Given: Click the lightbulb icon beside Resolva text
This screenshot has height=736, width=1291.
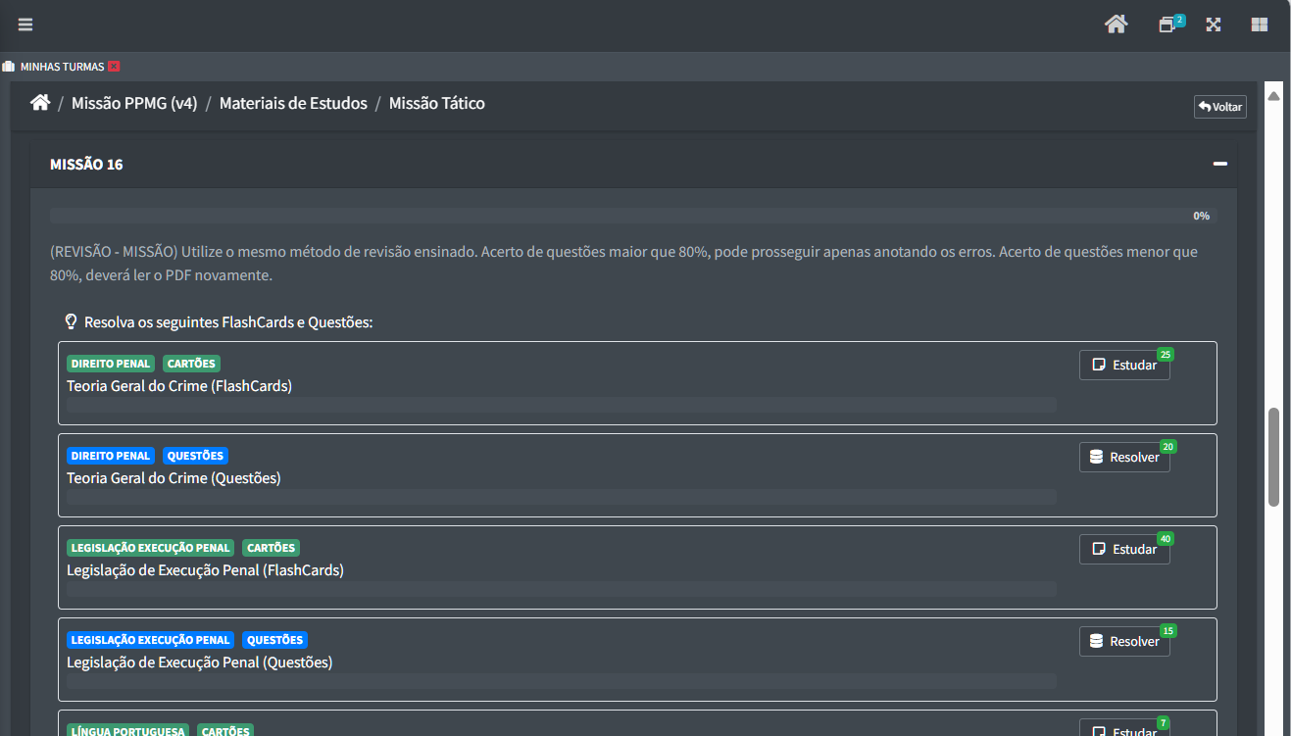Looking at the screenshot, I should [71, 321].
